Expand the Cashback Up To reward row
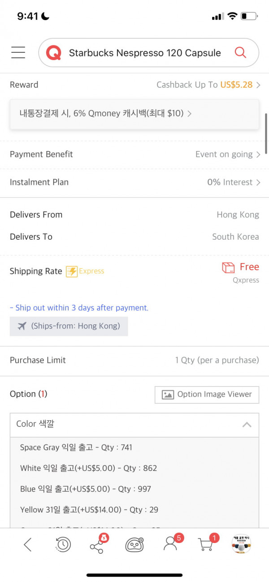Image resolution: width=269 pixels, height=582 pixels. (134, 85)
